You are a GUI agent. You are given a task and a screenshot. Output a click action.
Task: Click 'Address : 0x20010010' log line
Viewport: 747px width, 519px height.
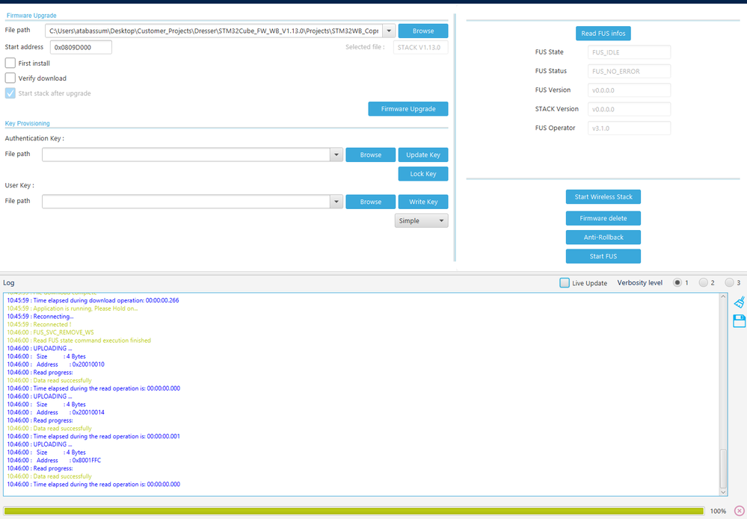56,364
